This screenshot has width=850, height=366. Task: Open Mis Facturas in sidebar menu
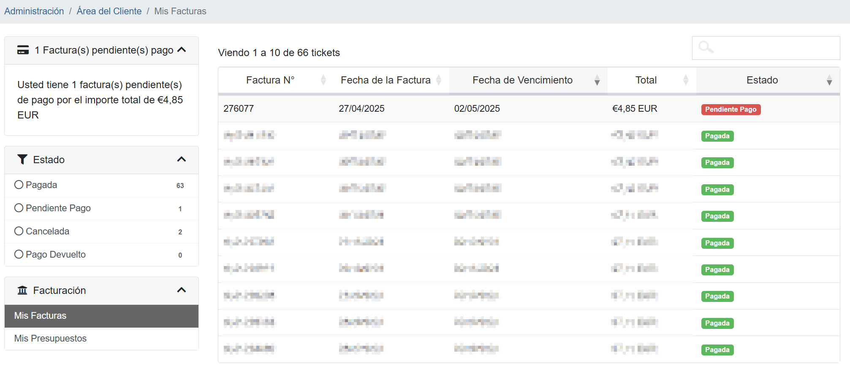pyautogui.click(x=101, y=316)
